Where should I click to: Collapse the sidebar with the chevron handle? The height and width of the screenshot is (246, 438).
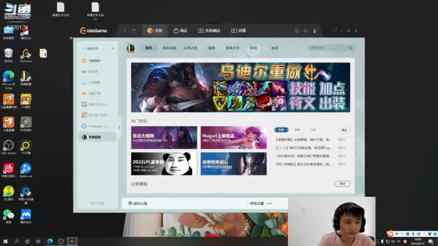pyautogui.click(x=119, y=127)
